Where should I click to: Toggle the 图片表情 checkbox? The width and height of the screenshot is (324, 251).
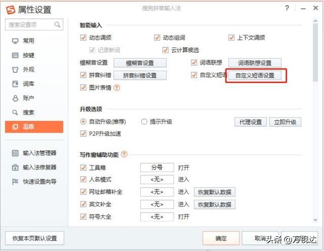coord(83,88)
